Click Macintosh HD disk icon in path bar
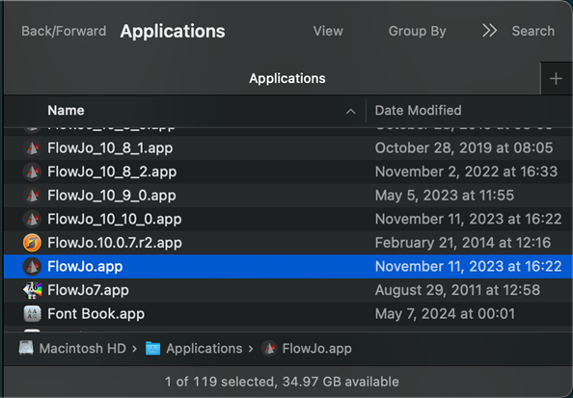This screenshot has width=573, height=398. [26, 348]
